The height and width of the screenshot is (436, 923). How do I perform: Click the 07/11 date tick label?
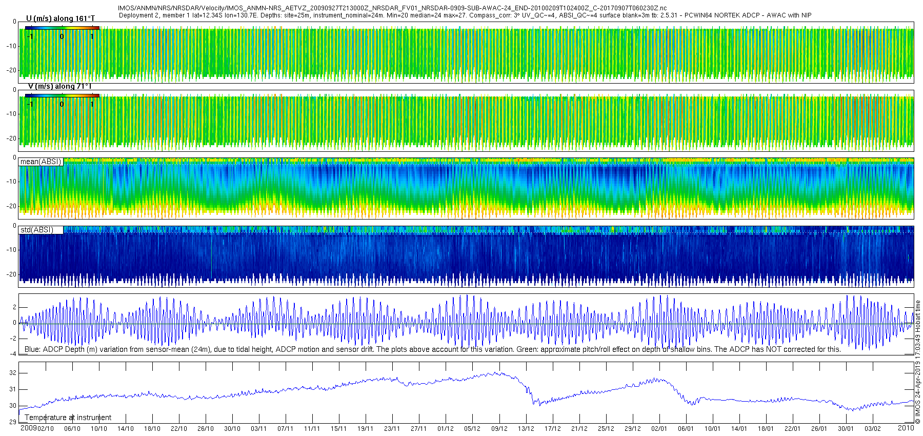[x=286, y=429]
